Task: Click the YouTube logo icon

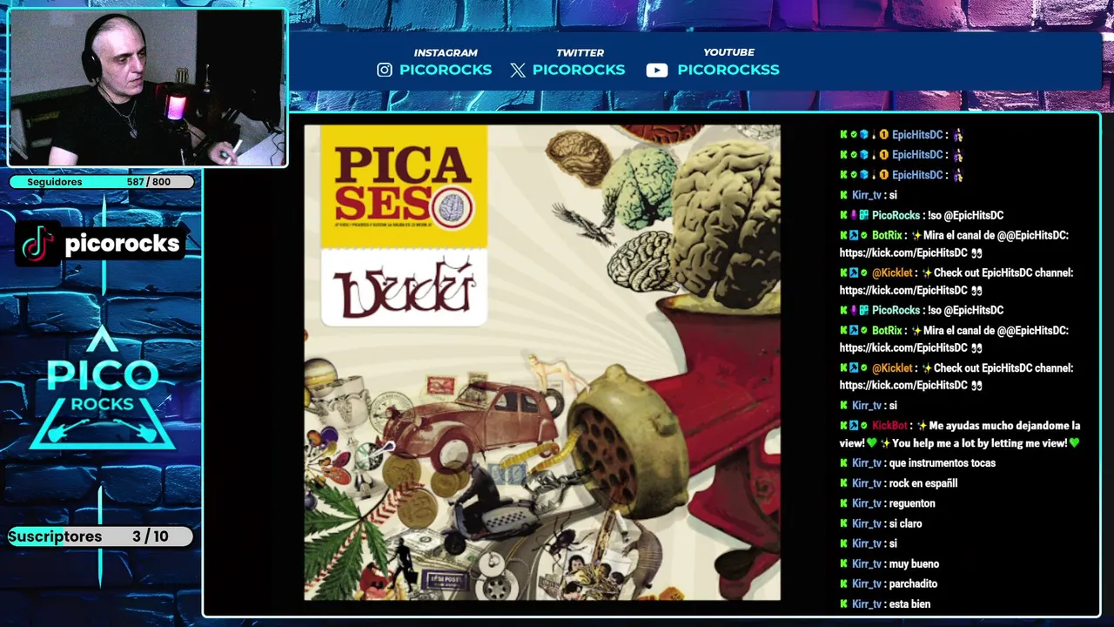Action: coord(657,71)
